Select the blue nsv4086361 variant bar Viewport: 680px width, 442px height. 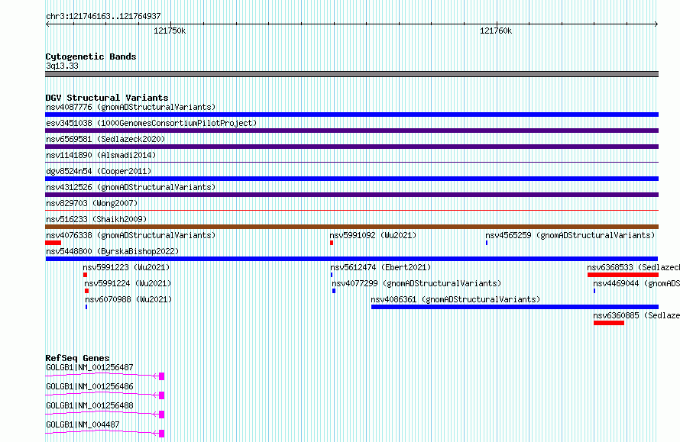tap(515, 307)
